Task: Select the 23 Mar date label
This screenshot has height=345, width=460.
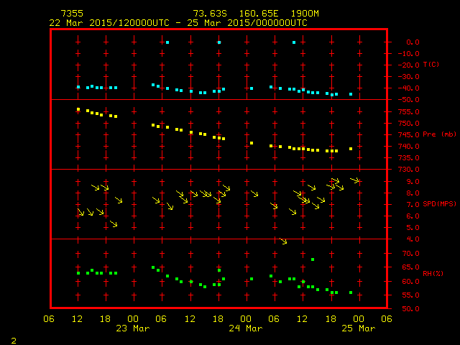Action: pos(132,328)
